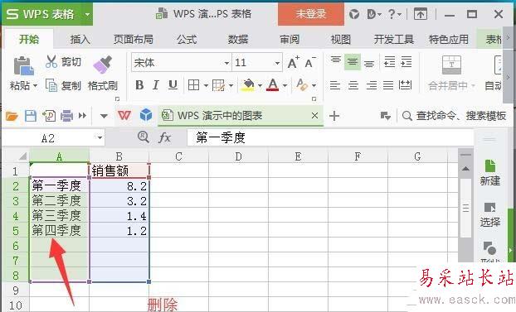The width and height of the screenshot is (516, 312).
Task: Toggle underline formatting
Action: coord(173,85)
